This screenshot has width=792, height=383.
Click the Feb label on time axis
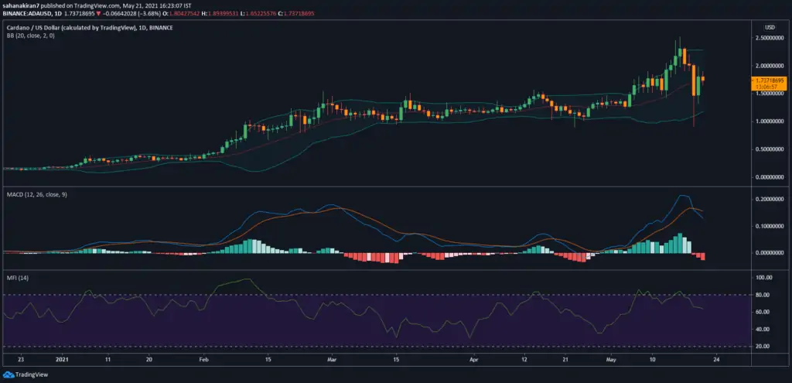203,360
